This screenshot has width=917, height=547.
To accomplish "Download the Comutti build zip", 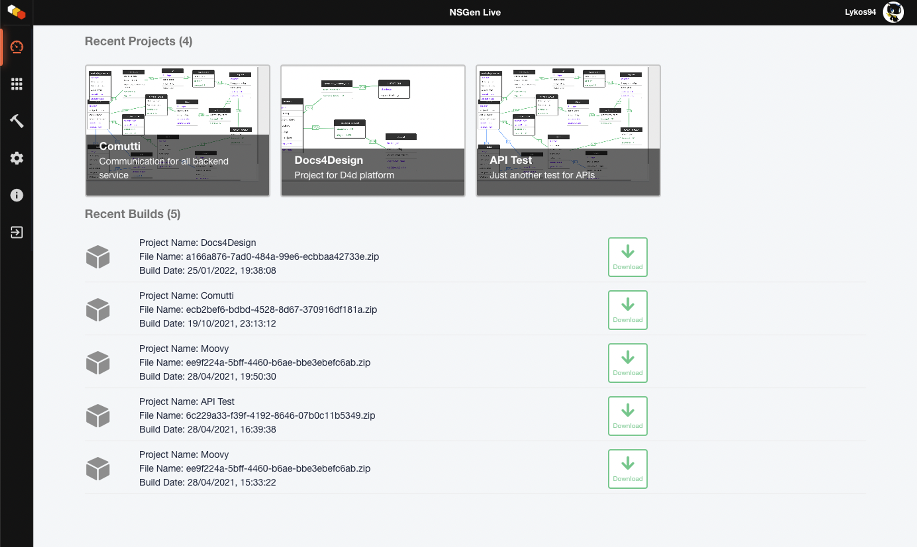I will coord(627,310).
